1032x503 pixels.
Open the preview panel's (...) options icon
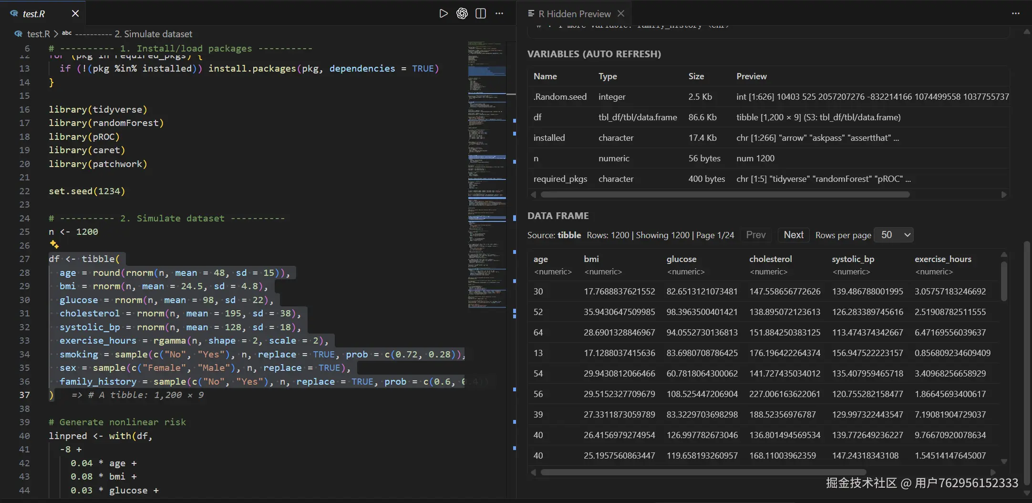(1016, 13)
